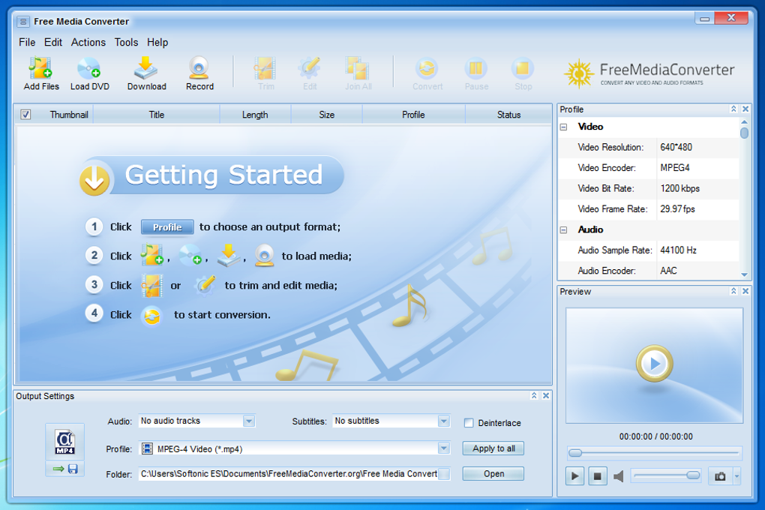The height and width of the screenshot is (510, 765).
Task: Click the Open folder button
Action: coord(493,474)
